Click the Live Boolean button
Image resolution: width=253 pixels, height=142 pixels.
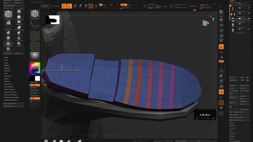(55, 6)
